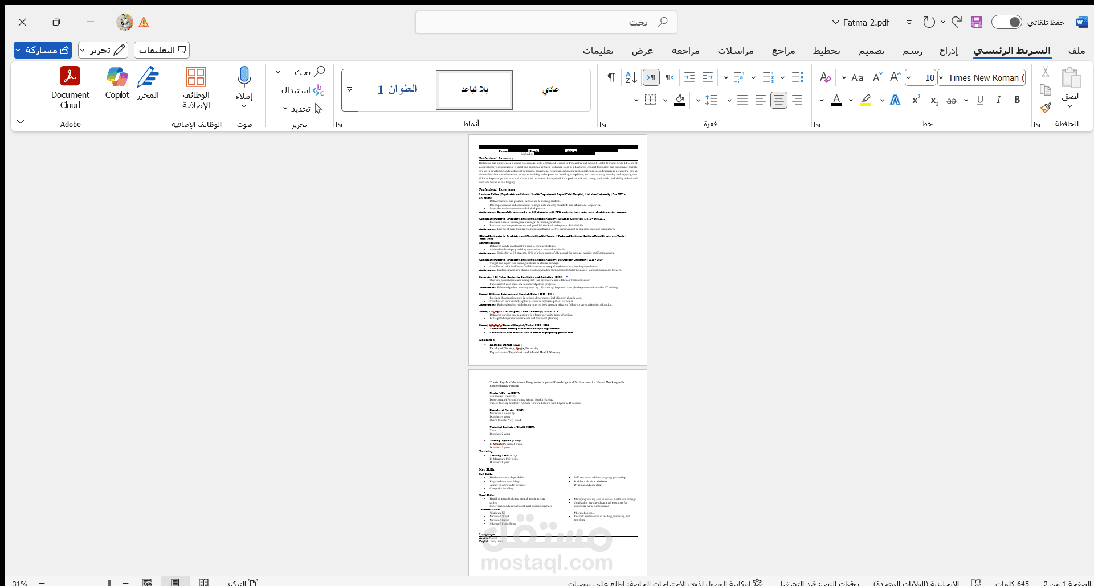Apply the Heading 1 (العنوان 1) style
The width and height of the screenshot is (1094, 586).
[397, 89]
